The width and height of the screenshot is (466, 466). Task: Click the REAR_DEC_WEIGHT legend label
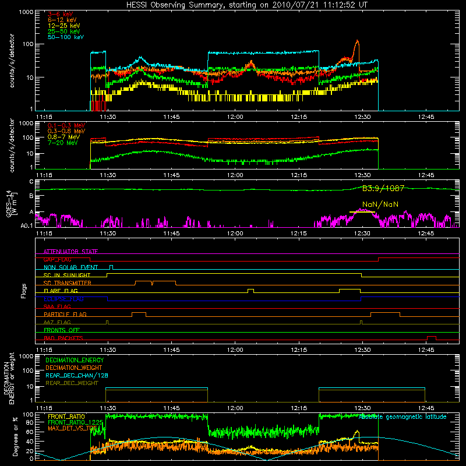click(72, 383)
